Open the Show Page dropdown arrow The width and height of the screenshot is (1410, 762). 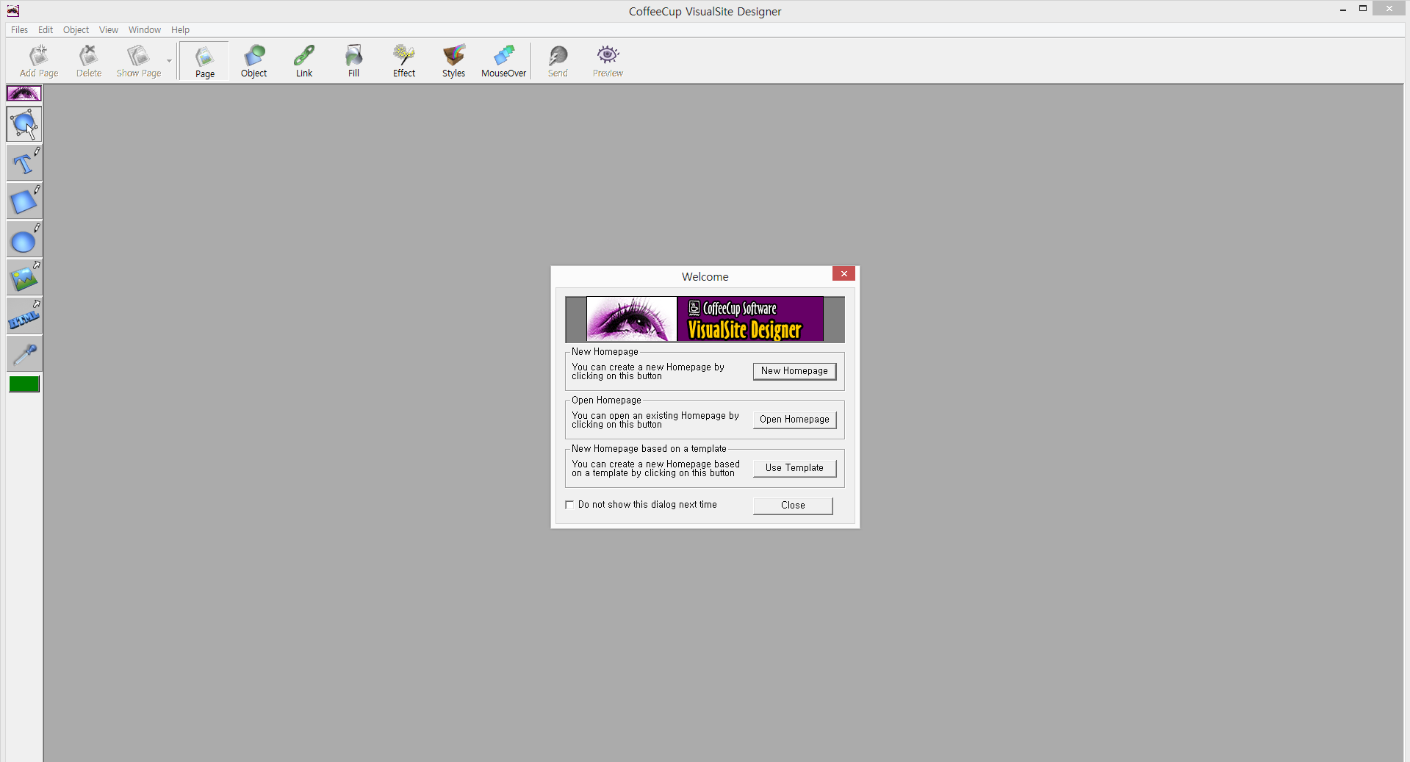[x=169, y=61]
